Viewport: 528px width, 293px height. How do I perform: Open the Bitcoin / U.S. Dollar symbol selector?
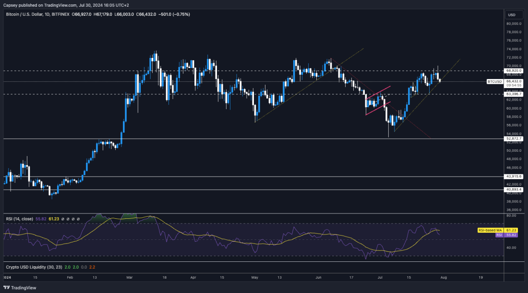(x=25, y=15)
